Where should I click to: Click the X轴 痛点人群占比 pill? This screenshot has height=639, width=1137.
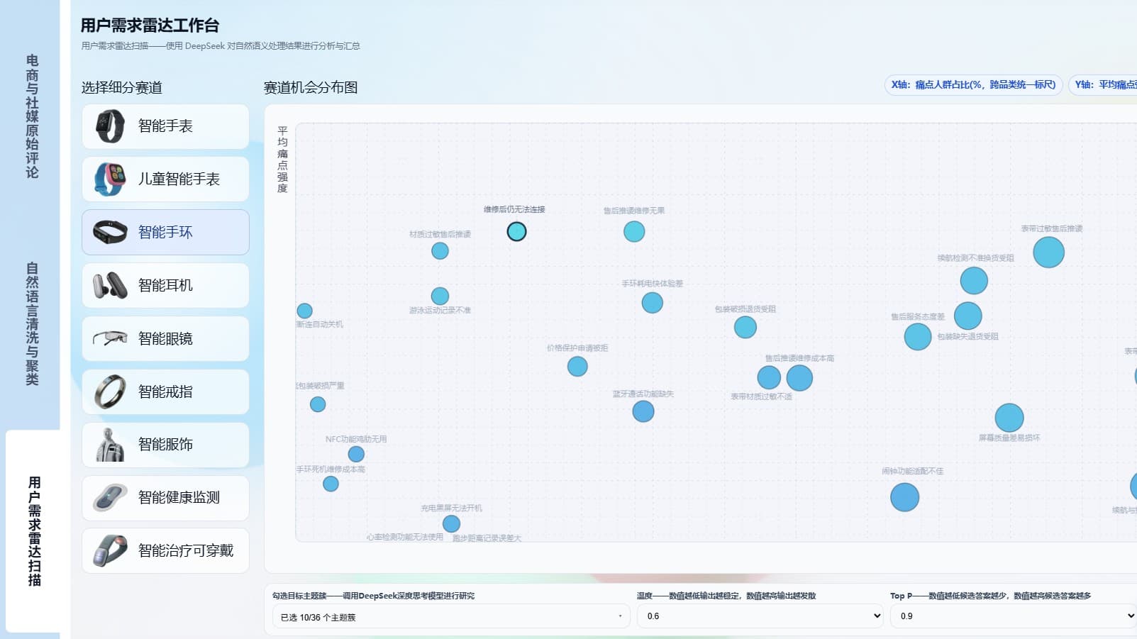973,85
